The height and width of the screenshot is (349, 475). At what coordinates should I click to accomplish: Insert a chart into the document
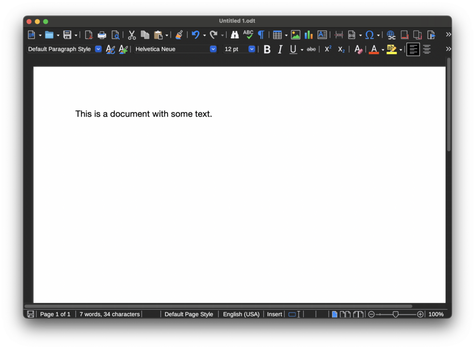(x=308, y=35)
